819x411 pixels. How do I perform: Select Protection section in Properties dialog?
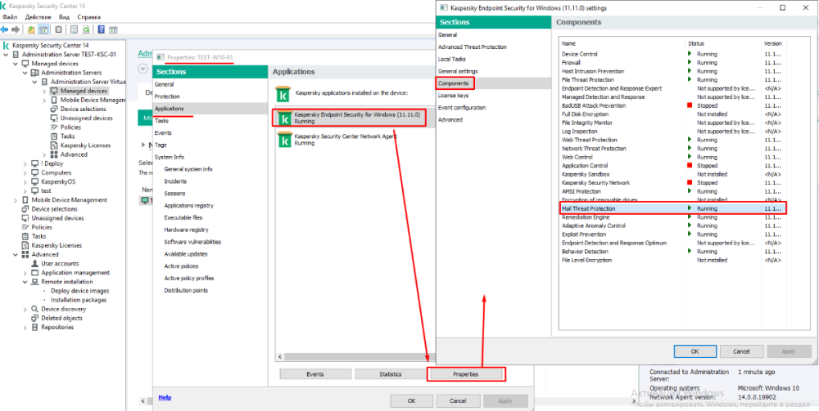167,96
